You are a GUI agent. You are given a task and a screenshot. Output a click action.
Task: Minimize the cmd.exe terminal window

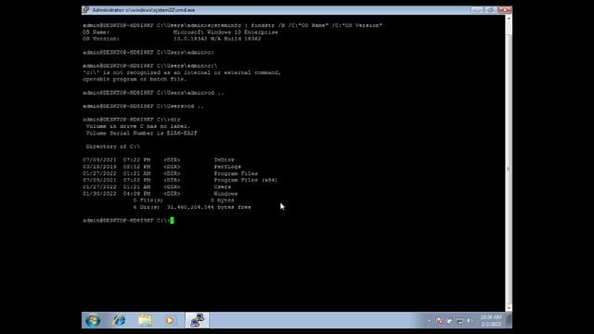click(x=477, y=10)
